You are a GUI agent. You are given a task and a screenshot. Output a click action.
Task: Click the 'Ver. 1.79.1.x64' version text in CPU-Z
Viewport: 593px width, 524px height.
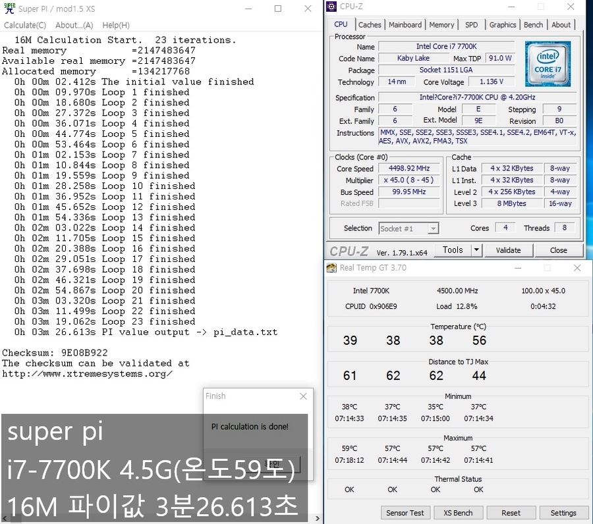tap(402, 252)
